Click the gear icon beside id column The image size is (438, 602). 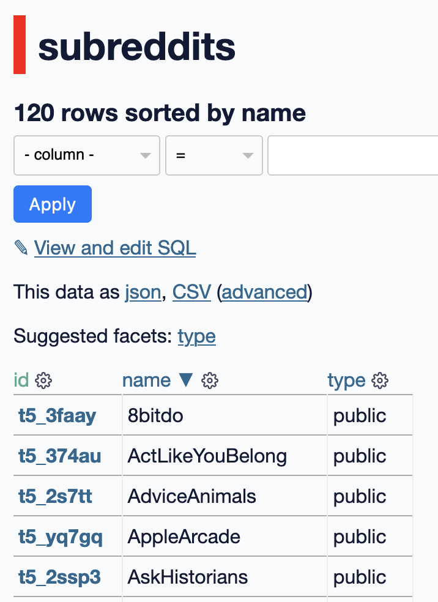point(43,381)
